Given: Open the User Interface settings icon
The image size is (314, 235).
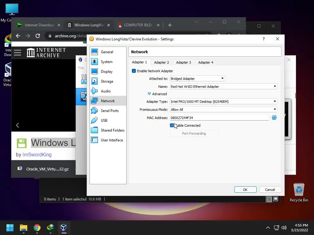Looking at the screenshot, I should pos(94,140).
